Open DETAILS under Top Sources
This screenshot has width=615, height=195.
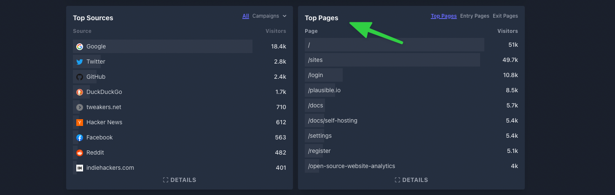click(180, 180)
